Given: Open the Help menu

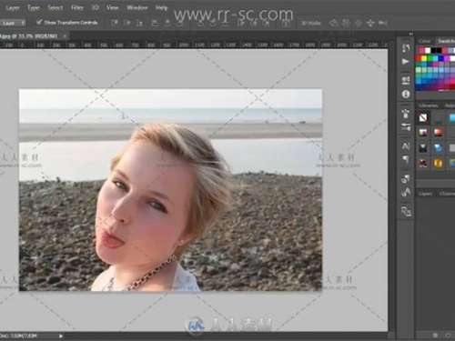Looking at the screenshot, I should point(161,8).
